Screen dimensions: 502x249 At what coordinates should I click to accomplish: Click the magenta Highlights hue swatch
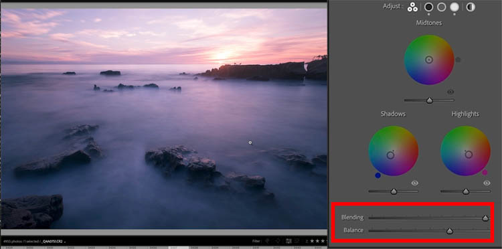click(485, 173)
